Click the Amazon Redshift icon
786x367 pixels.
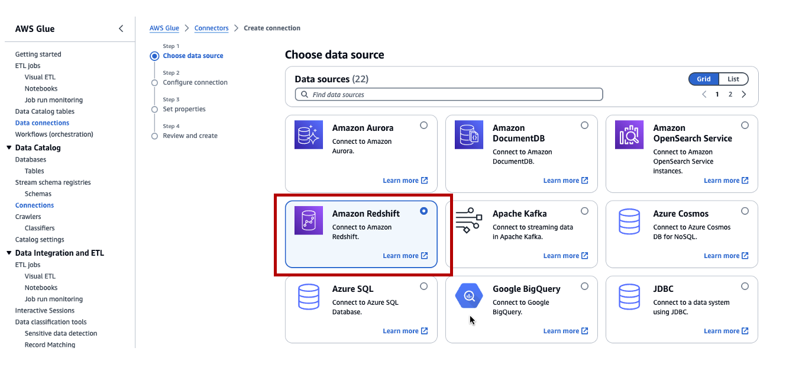pyautogui.click(x=309, y=220)
